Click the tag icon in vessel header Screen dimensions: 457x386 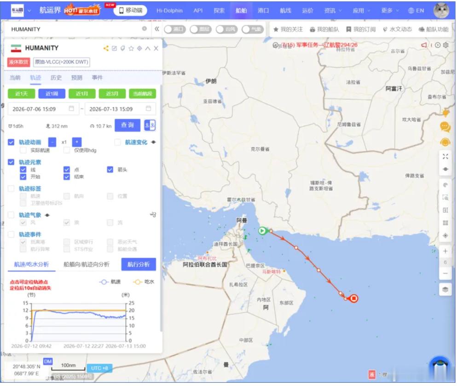tap(123, 48)
